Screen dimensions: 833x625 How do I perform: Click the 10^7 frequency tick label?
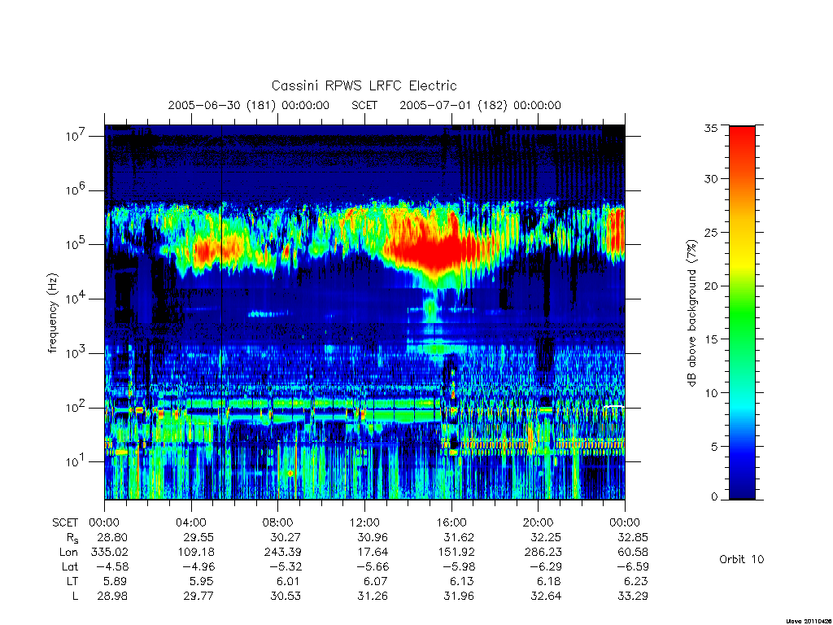pyautogui.click(x=76, y=136)
